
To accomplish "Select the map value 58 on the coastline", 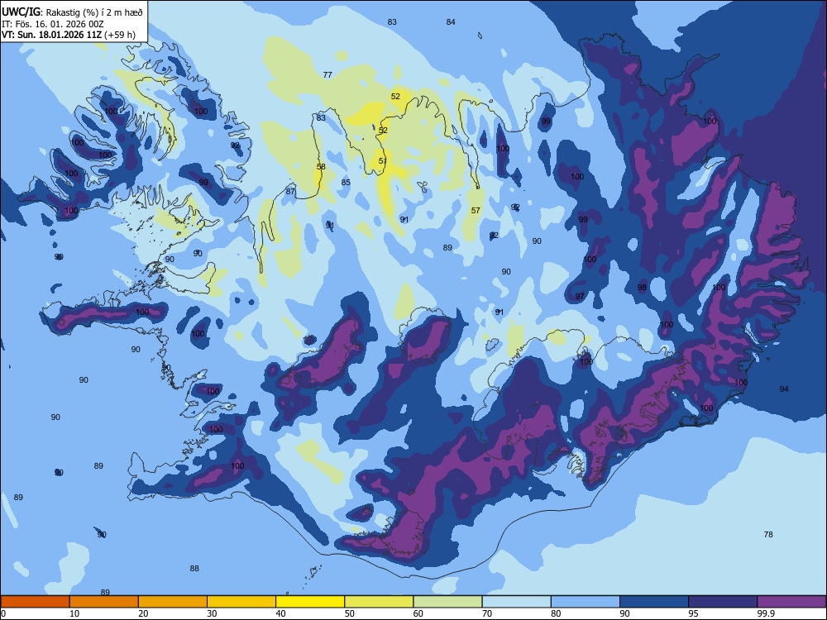I will (x=321, y=167).
